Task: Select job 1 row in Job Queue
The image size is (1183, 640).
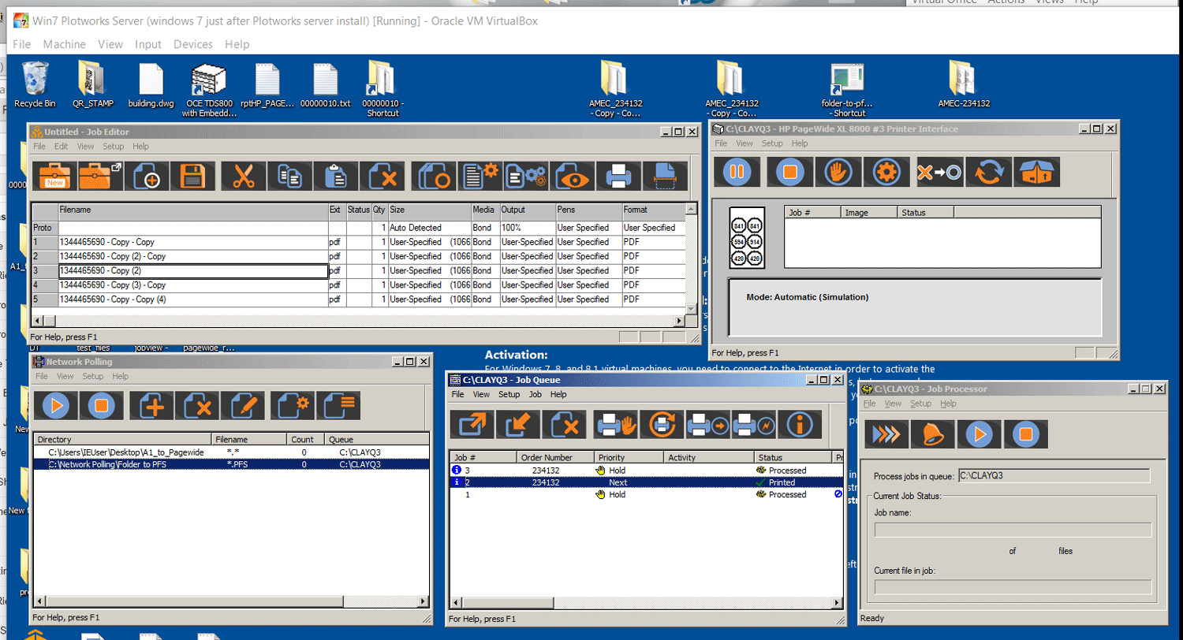Action: 647,494
